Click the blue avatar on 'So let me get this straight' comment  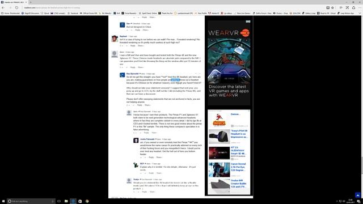tap(123, 75)
